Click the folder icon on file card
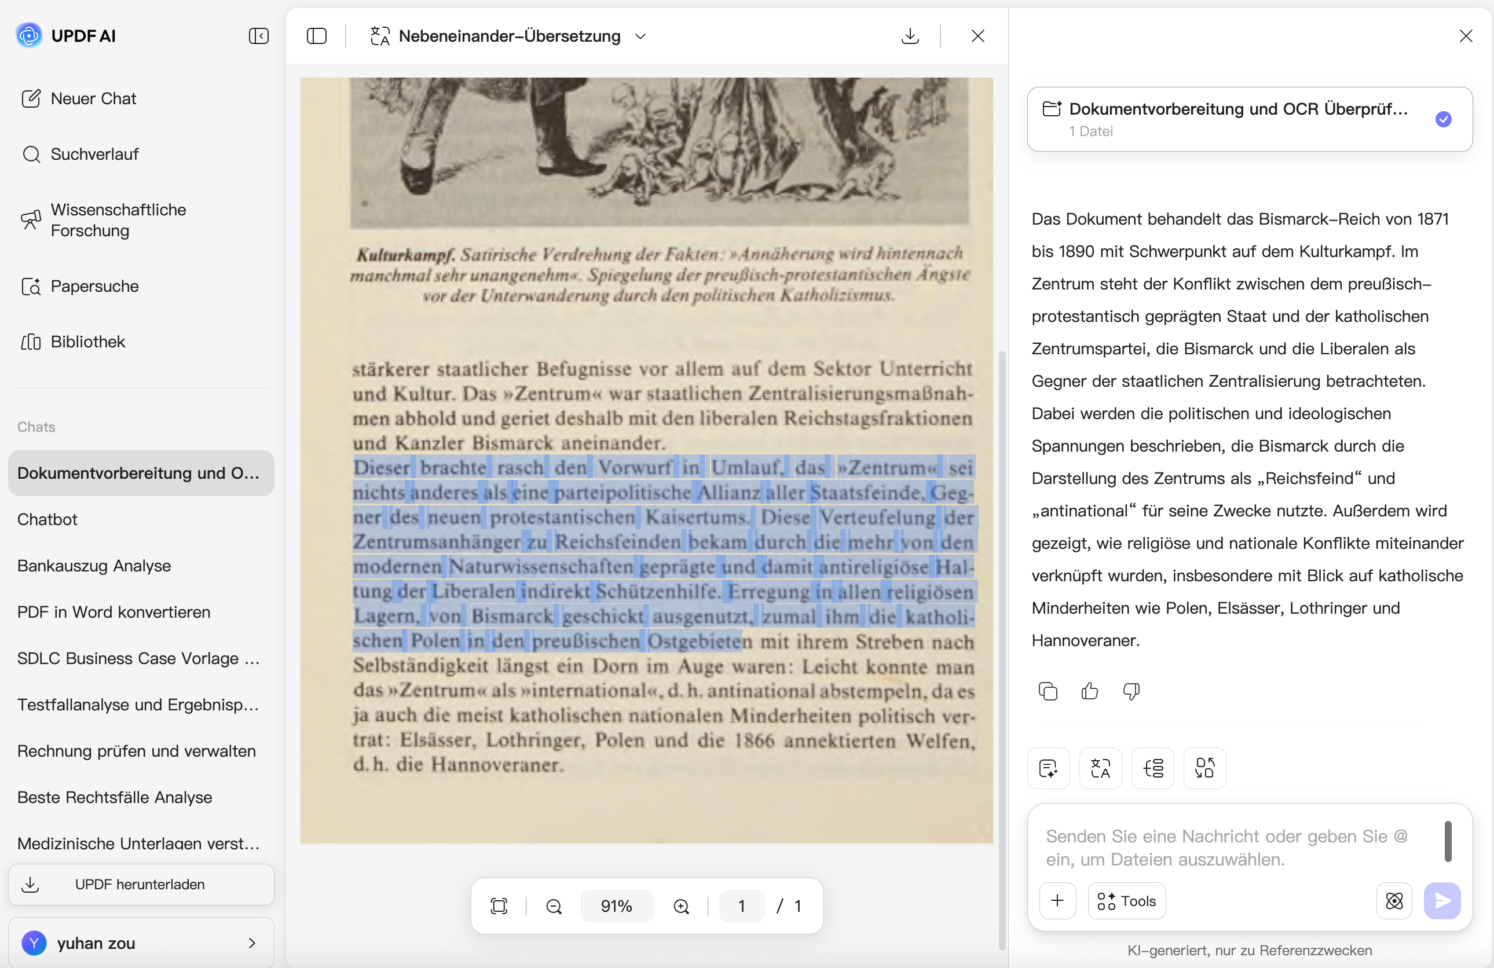Image resolution: width=1494 pixels, height=968 pixels. click(1052, 109)
